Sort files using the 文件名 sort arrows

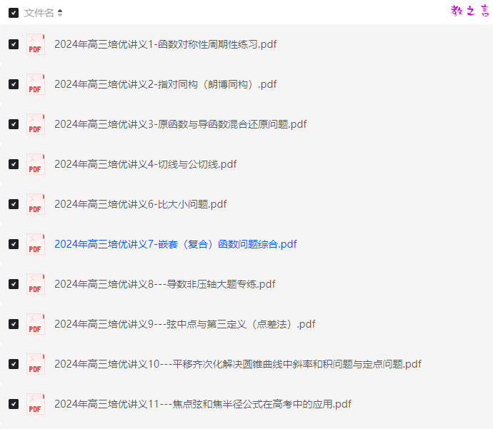pos(60,13)
